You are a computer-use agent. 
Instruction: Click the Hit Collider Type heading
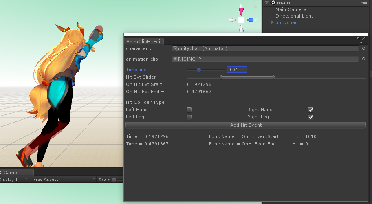pyautogui.click(x=145, y=102)
